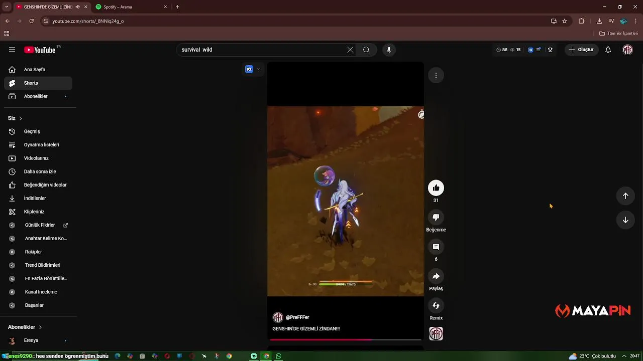The image size is (643, 361).
Task: Open Trend Bildirimleri
Action: point(38,265)
